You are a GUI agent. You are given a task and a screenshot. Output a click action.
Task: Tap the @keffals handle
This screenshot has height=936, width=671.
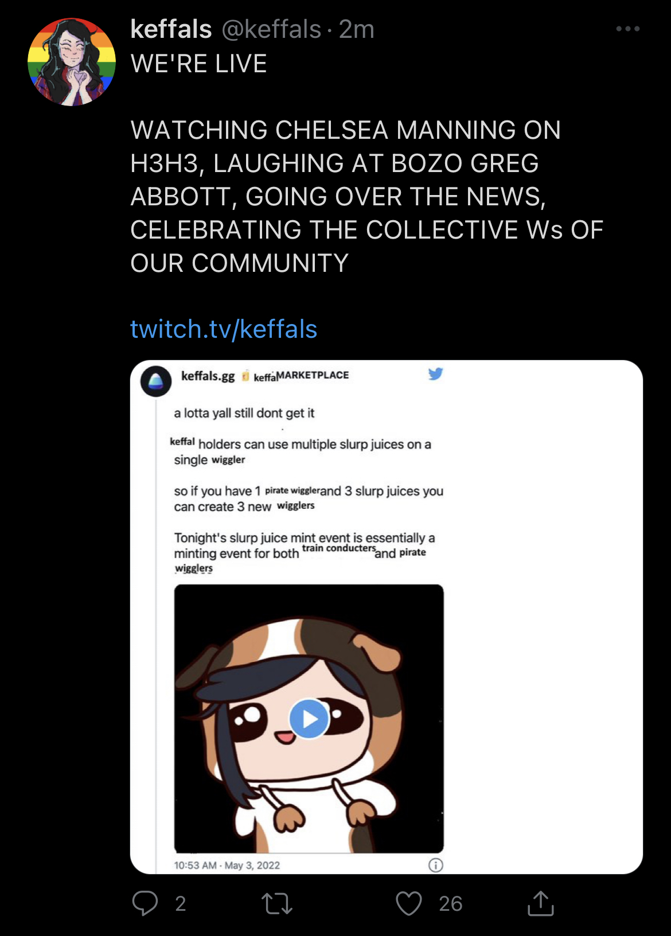(271, 29)
